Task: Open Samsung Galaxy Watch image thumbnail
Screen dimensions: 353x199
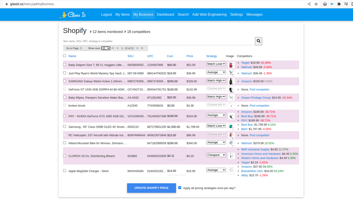Action: (231, 81)
